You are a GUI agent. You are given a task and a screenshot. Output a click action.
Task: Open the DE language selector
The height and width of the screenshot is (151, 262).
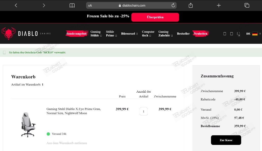(253, 33)
